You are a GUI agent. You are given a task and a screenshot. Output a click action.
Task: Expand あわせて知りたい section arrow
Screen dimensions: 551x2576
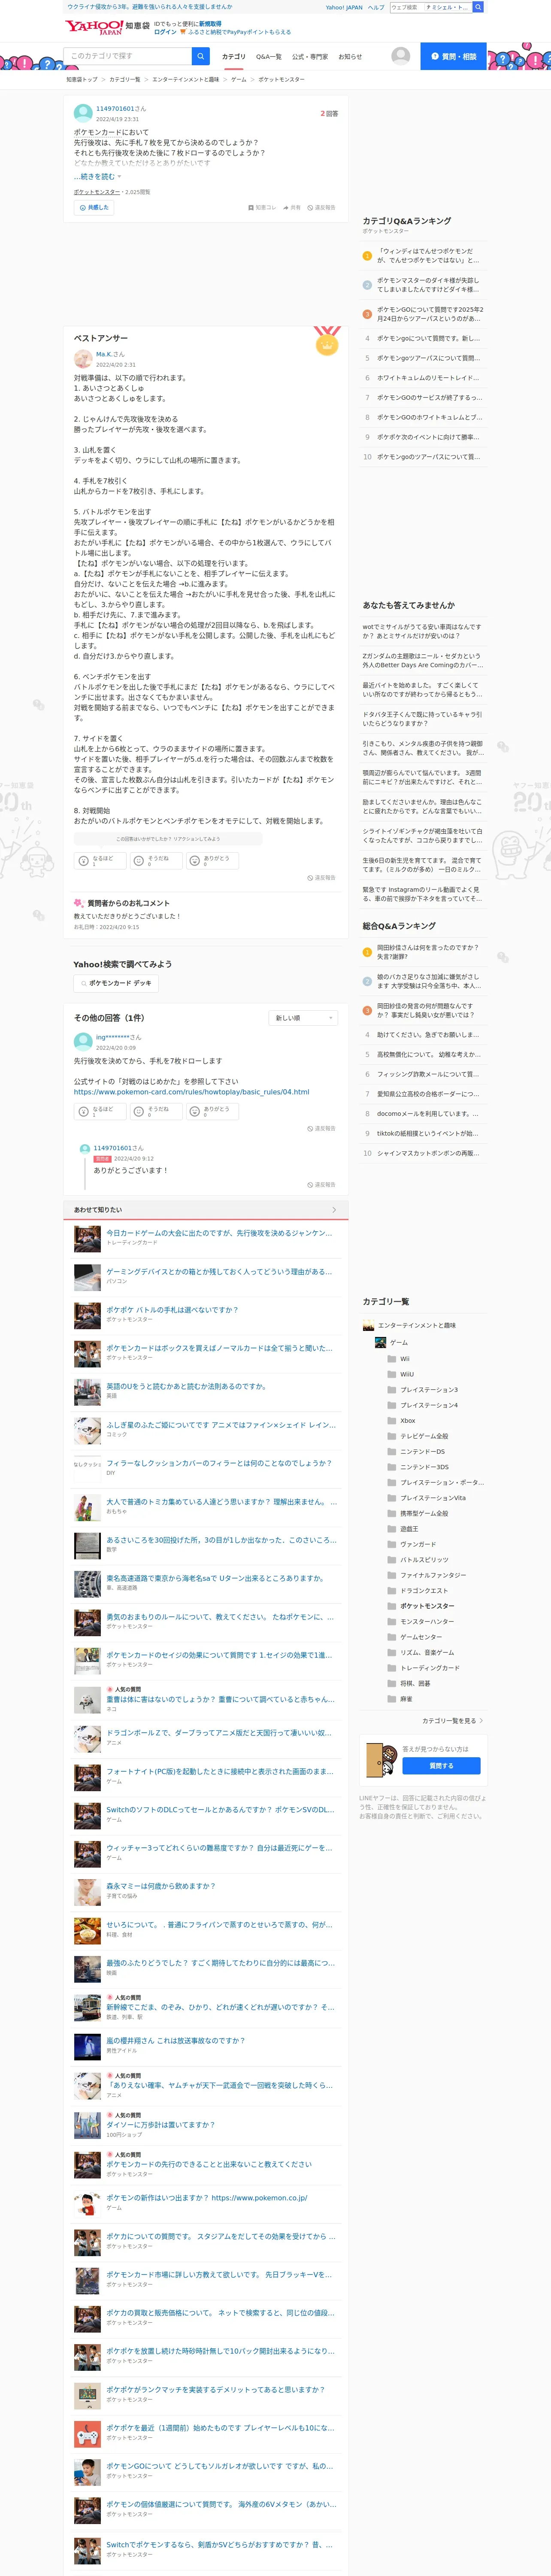[333, 1210]
